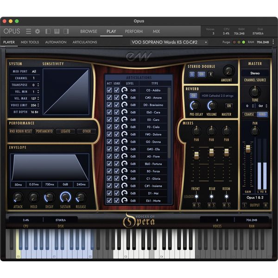Click the Stereo Double Amount knob

(x=228, y=71)
